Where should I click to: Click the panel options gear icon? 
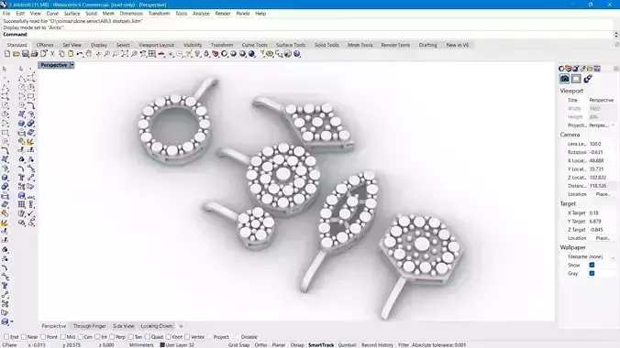tap(616, 69)
